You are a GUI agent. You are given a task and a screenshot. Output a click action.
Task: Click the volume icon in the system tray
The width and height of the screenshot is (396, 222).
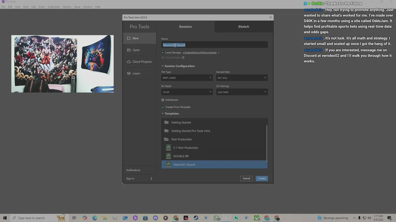point(369,218)
